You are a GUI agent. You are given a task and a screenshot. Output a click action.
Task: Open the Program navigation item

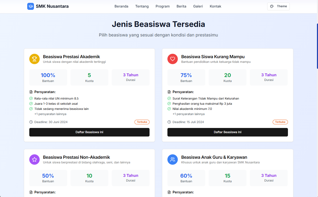(x=162, y=6)
